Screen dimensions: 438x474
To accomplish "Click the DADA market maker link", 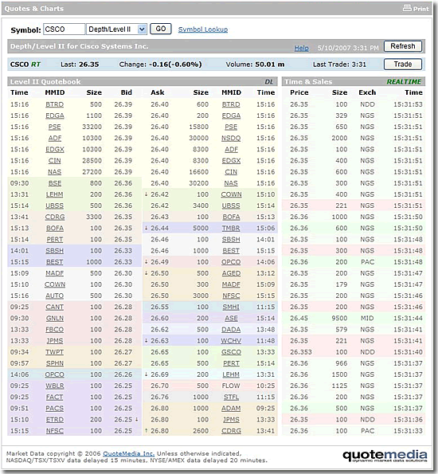I will (231, 330).
